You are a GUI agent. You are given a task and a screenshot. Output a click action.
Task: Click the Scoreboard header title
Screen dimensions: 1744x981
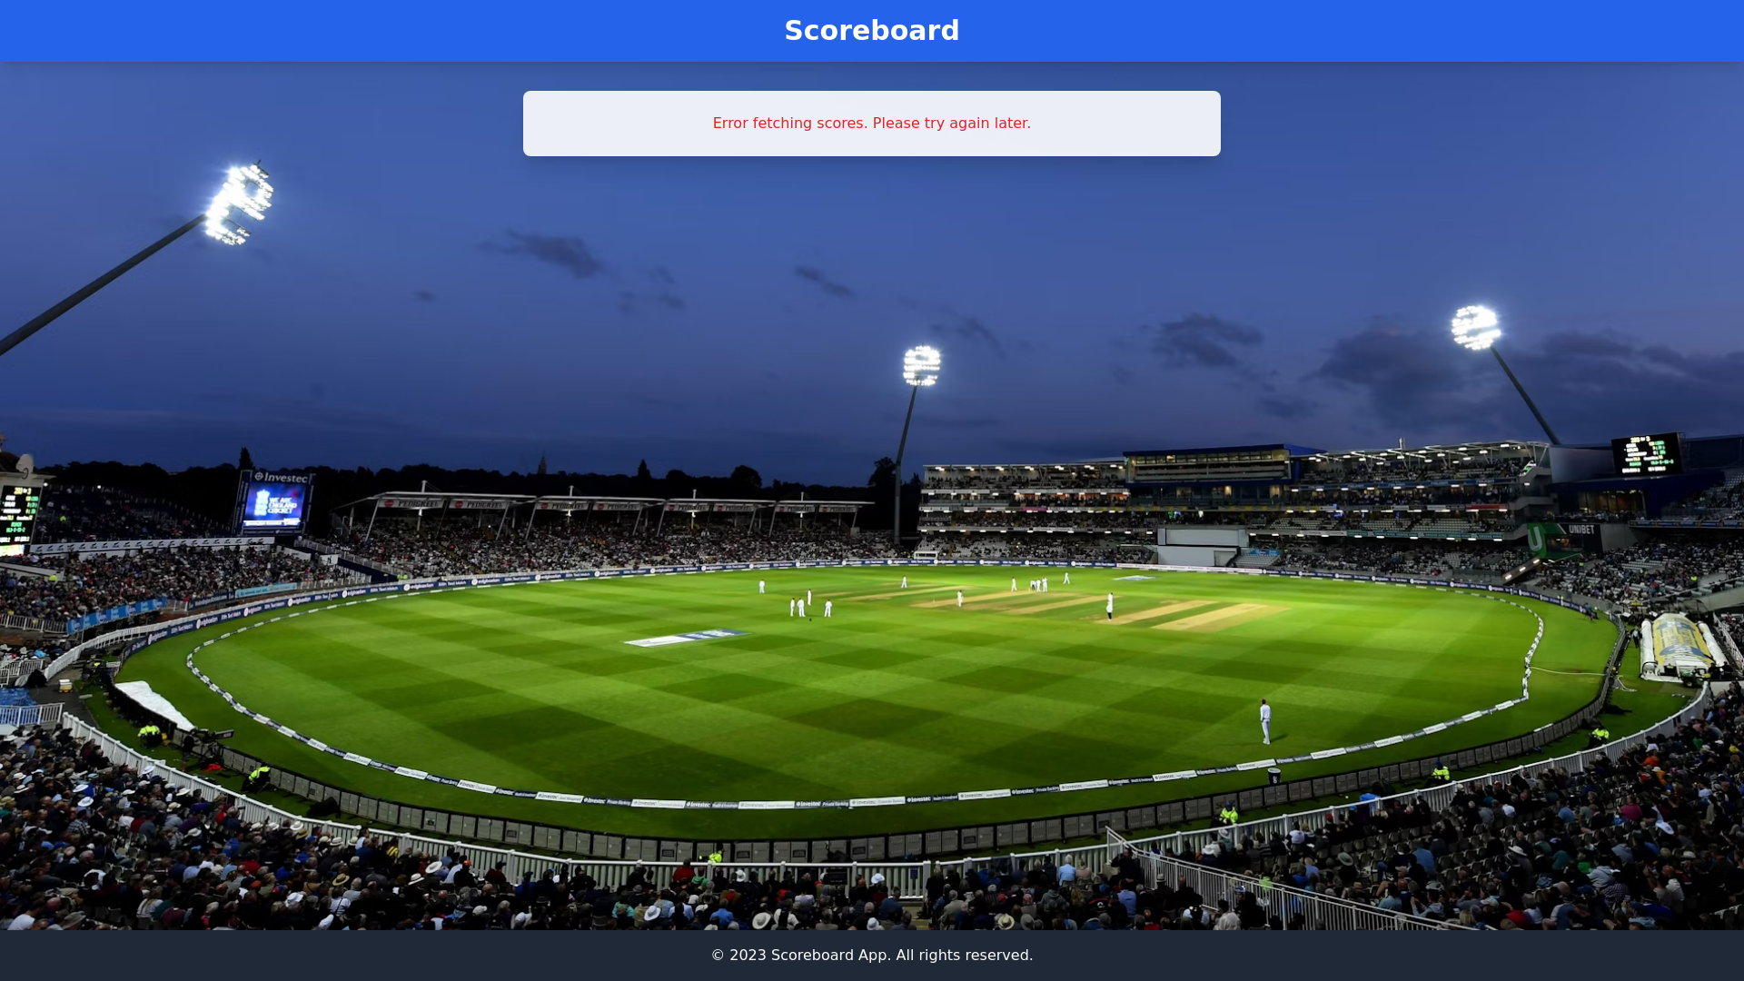coord(872,30)
